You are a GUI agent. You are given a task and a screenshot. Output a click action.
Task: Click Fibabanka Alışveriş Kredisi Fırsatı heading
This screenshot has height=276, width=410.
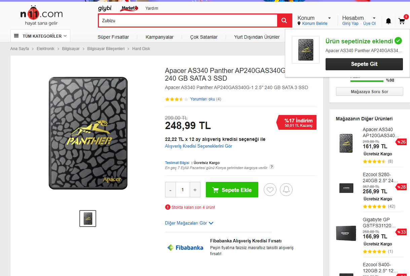click(x=246, y=241)
